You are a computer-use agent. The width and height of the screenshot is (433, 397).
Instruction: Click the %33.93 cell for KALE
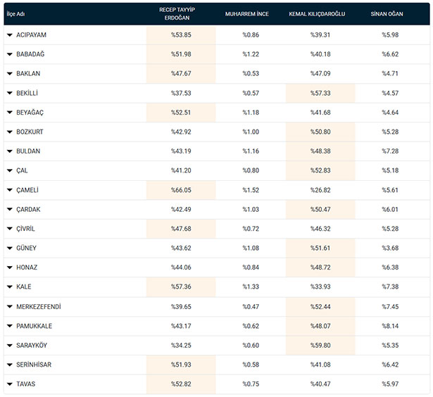pos(320,287)
